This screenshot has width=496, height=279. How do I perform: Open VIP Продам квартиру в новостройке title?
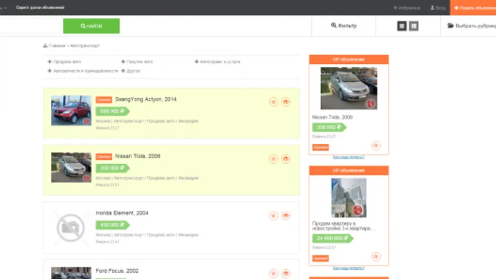[343, 226]
